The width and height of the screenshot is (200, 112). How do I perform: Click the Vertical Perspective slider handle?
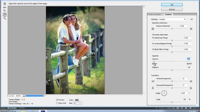tap(172, 81)
